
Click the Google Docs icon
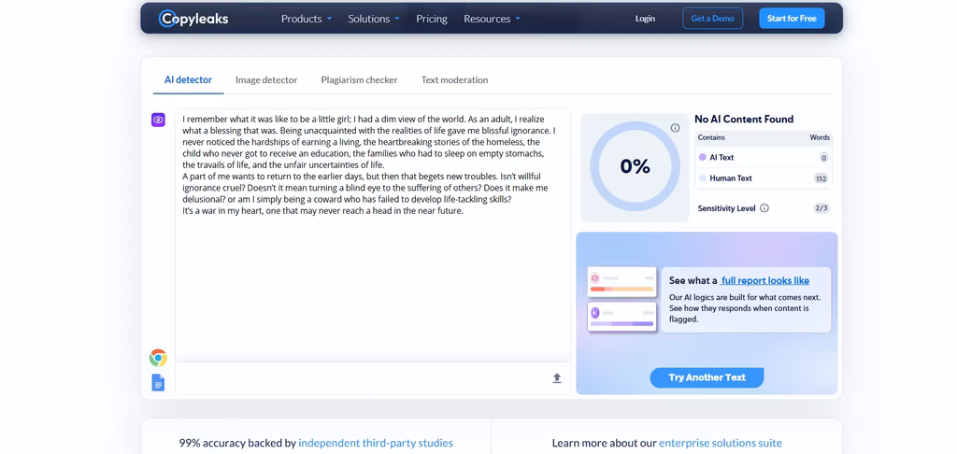[x=158, y=383]
